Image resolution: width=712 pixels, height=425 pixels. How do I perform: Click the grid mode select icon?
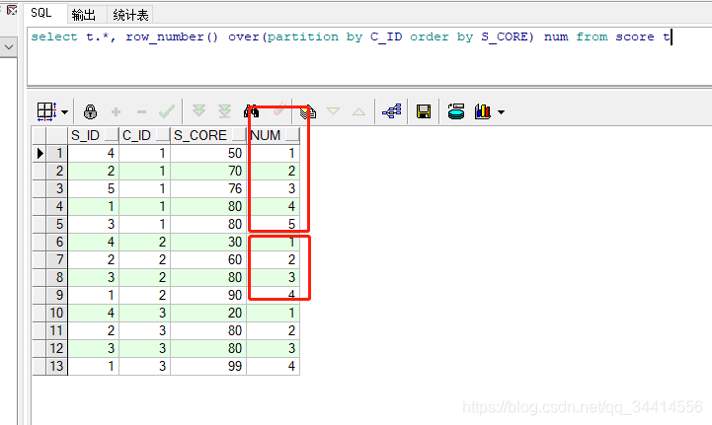click(x=46, y=111)
